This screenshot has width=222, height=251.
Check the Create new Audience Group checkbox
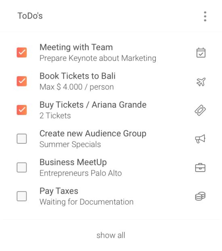click(x=22, y=139)
